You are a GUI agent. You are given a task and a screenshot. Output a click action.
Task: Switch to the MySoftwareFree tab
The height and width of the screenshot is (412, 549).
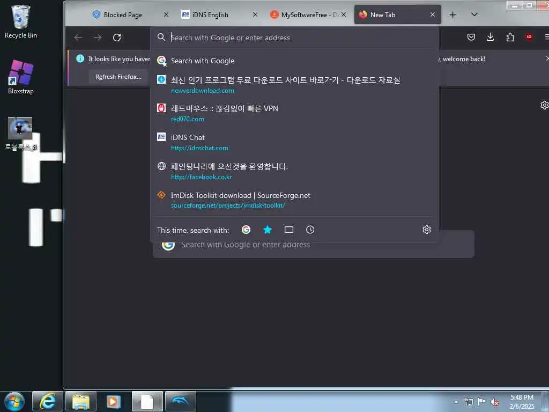pyautogui.click(x=304, y=14)
